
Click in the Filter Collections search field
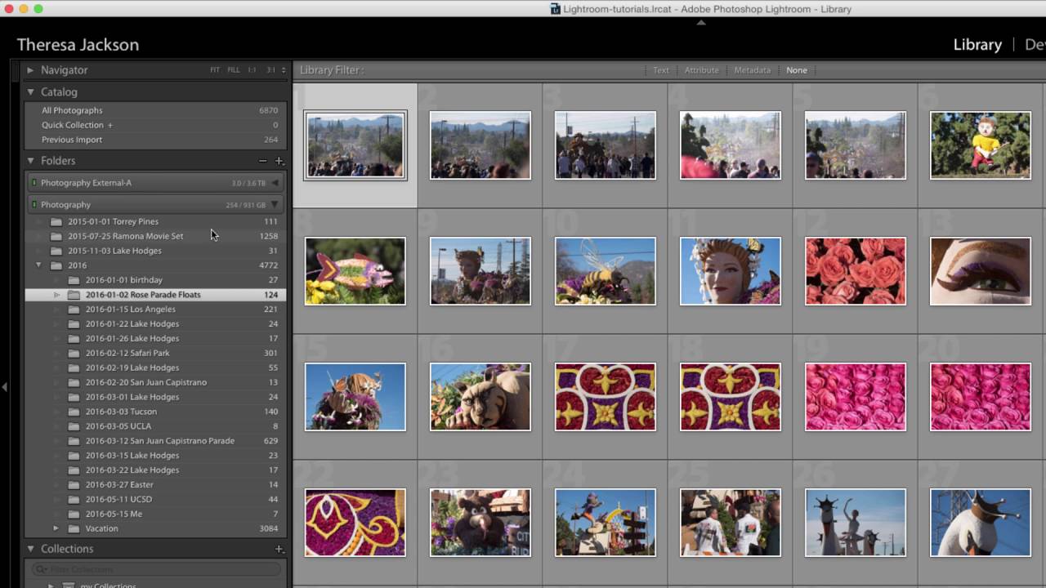pos(156,569)
